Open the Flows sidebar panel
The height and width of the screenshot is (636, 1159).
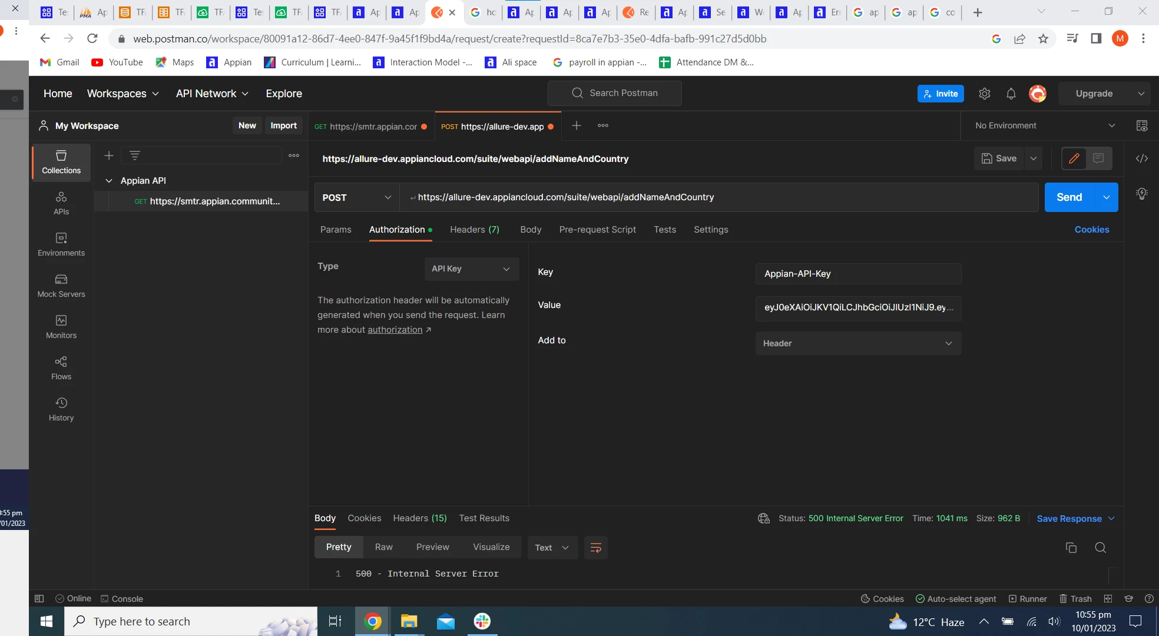coord(61,368)
